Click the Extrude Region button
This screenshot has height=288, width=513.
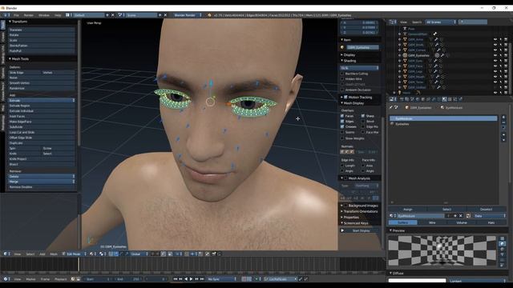pyautogui.click(x=41, y=106)
